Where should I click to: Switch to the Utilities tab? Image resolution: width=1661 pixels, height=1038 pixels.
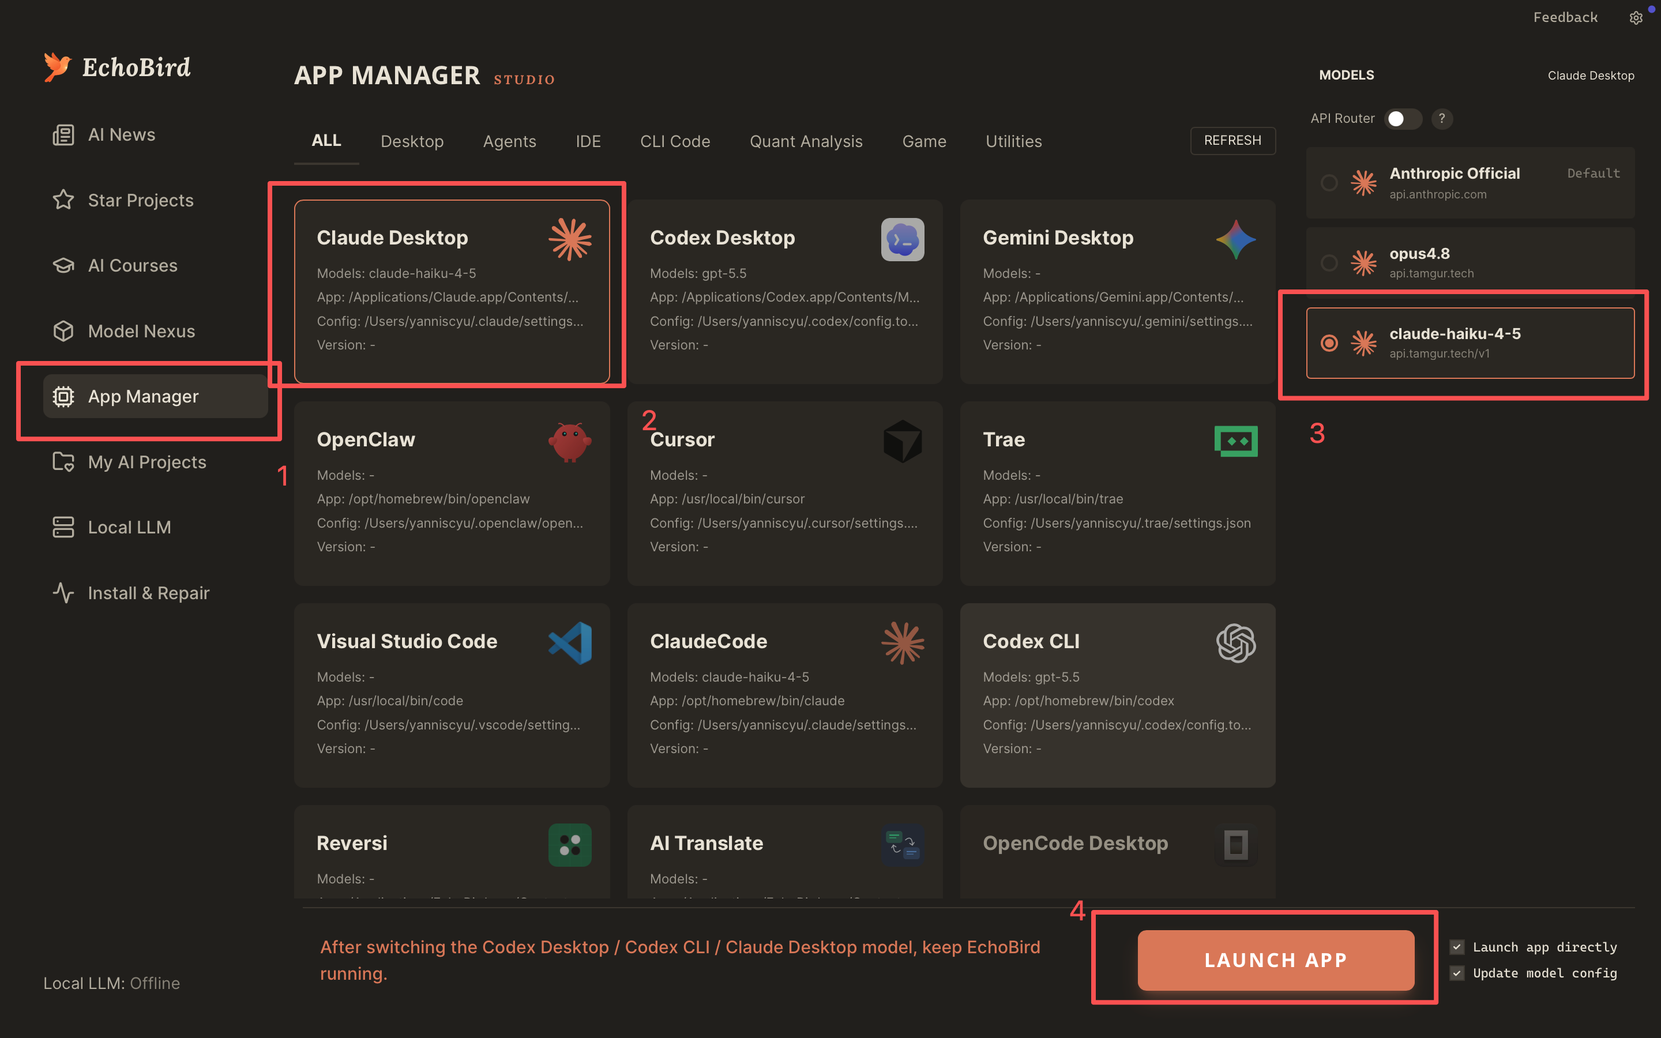point(1014,141)
